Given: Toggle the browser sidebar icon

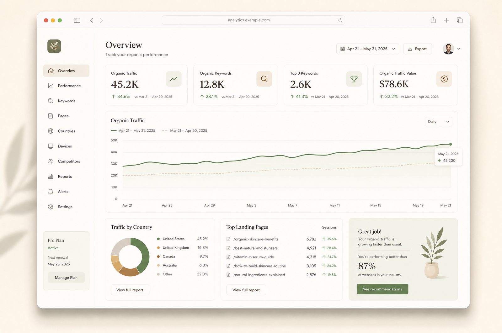Looking at the screenshot, I should click(77, 20).
